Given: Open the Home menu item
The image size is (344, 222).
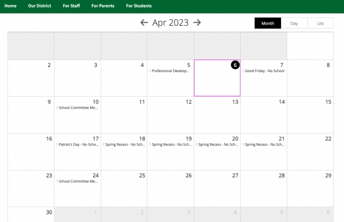Looking at the screenshot, I should 10,6.
